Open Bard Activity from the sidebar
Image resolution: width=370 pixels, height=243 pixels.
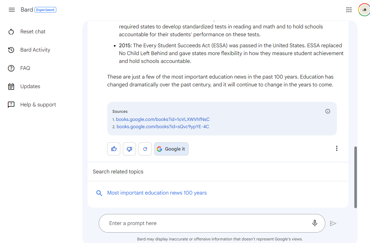35,50
